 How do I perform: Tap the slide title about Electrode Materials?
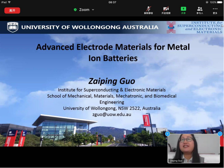click(x=113, y=52)
